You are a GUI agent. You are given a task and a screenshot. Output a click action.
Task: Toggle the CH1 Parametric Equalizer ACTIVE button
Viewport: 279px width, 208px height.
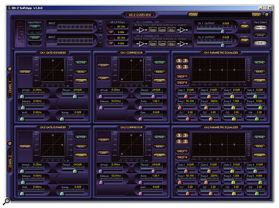click(260, 62)
